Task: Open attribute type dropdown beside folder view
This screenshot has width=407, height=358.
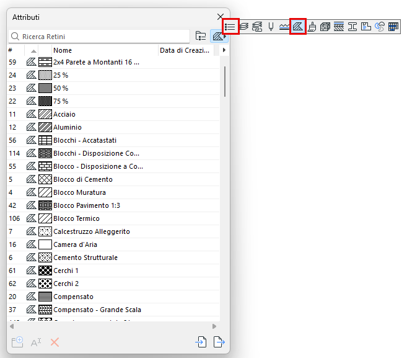Action: point(219,36)
